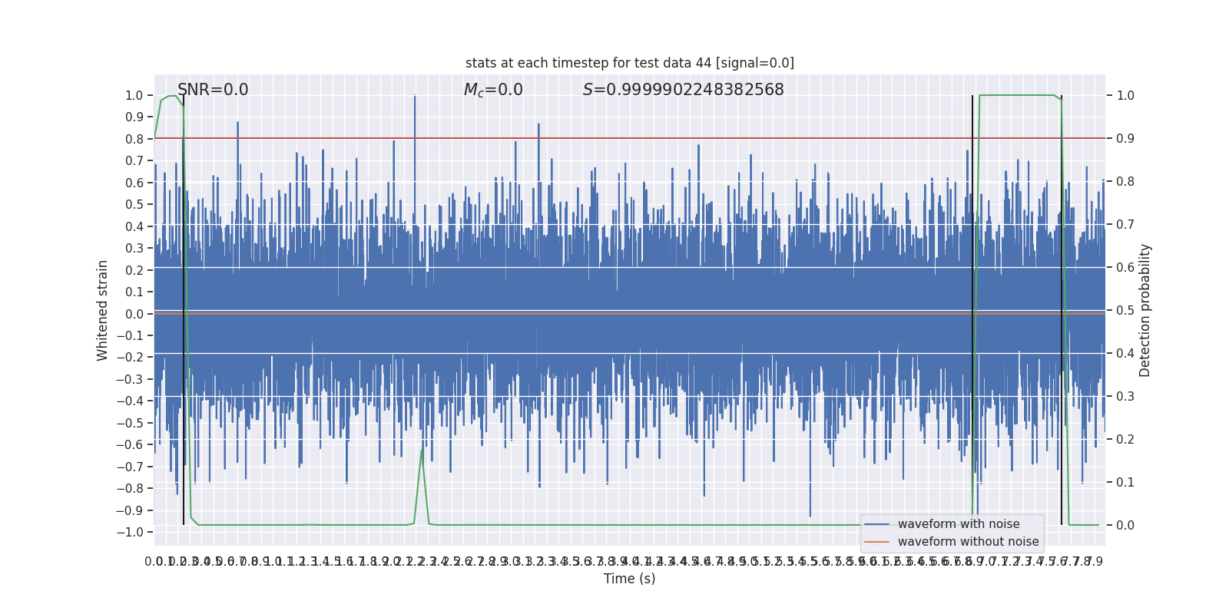Click the −0.3 strain tick label
The image size is (1229, 614).
click(130, 379)
